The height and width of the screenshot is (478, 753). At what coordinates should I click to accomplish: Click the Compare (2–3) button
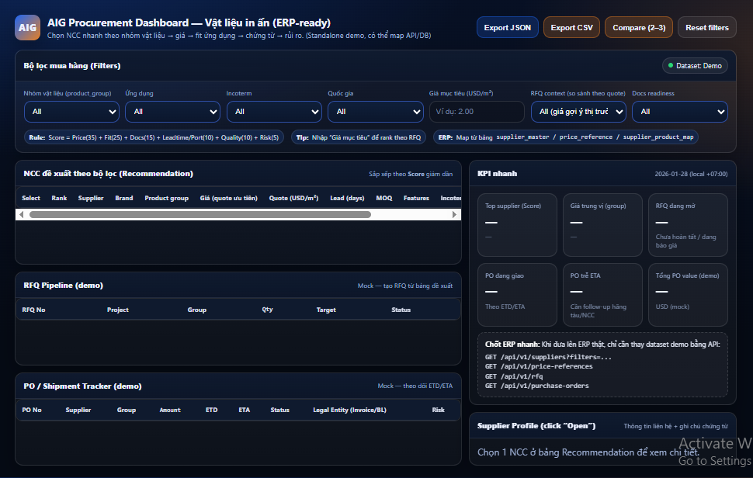tap(639, 28)
